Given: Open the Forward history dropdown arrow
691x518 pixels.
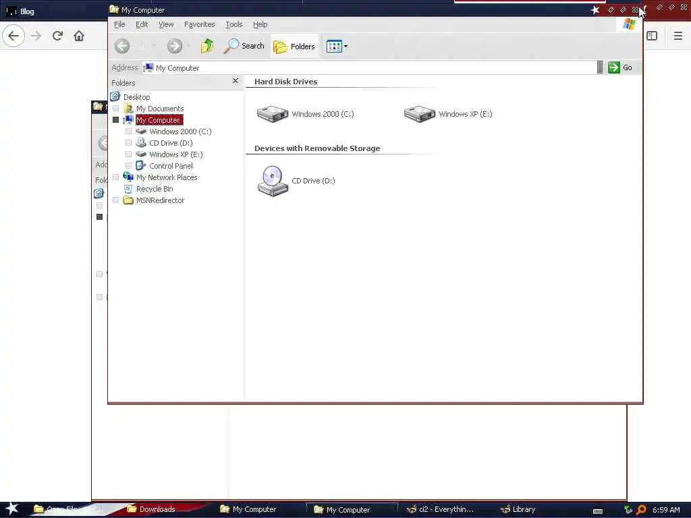Looking at the screenshot, I should [189, 46].
